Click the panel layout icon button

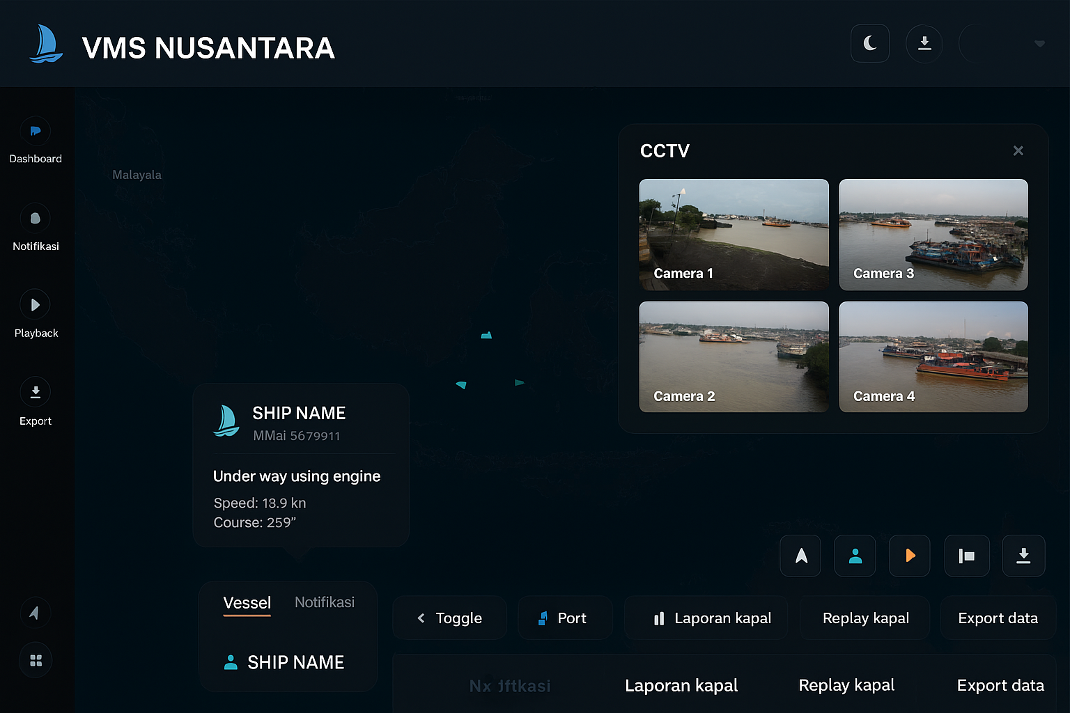click(x=966, y=556)
